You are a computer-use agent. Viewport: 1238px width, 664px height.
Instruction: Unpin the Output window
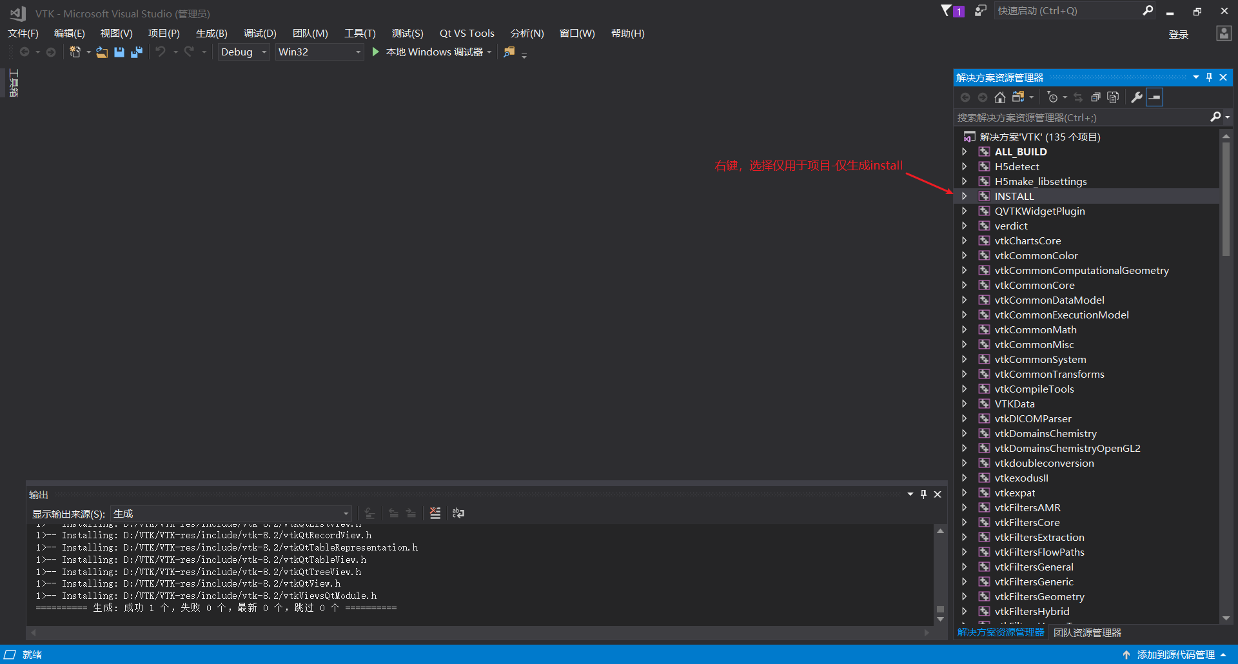923,494
